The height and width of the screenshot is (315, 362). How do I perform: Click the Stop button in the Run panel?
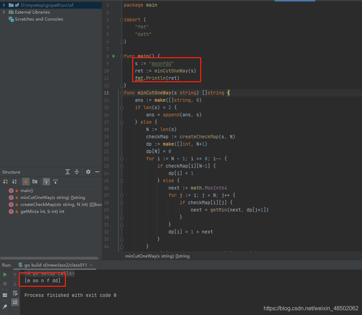[x=5, y=284]
